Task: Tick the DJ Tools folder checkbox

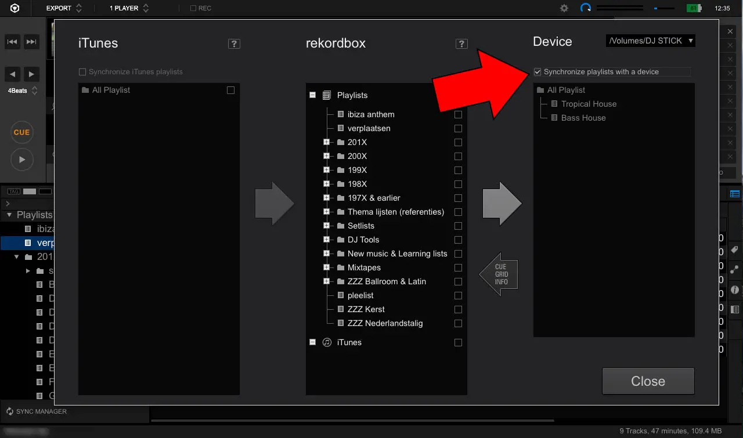Action: point(459,240)
